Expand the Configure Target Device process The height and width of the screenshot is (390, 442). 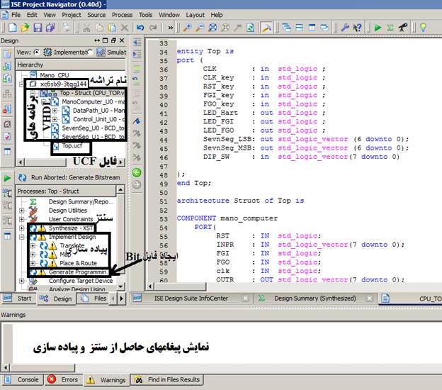coord(22,281)
